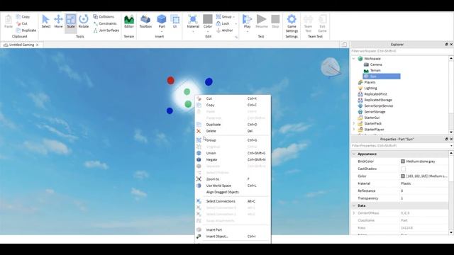
Task: Choose Copy from context menu
Action: click(233, 105)
